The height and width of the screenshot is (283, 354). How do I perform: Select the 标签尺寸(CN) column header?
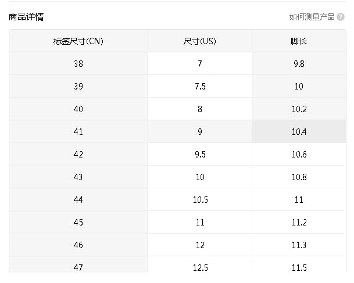(x=78, y=41)
